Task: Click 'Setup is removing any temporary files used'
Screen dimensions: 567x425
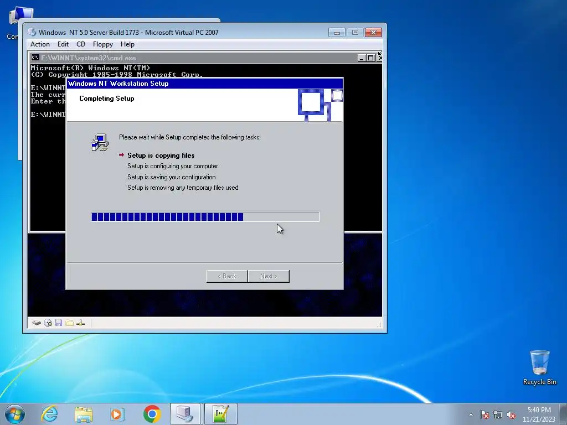Action: point(183,188)
